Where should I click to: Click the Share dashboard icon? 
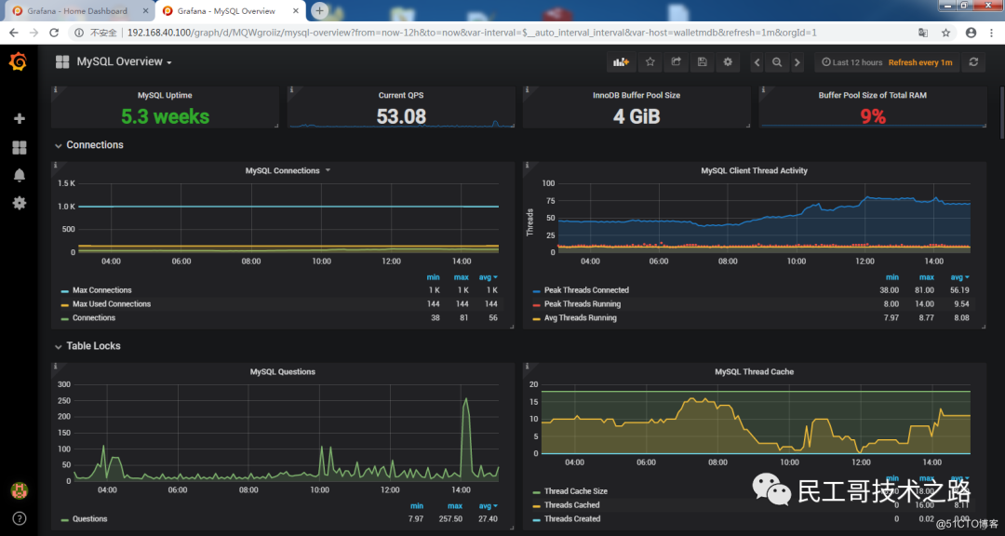pyautogui.click(x=676, y=62)
